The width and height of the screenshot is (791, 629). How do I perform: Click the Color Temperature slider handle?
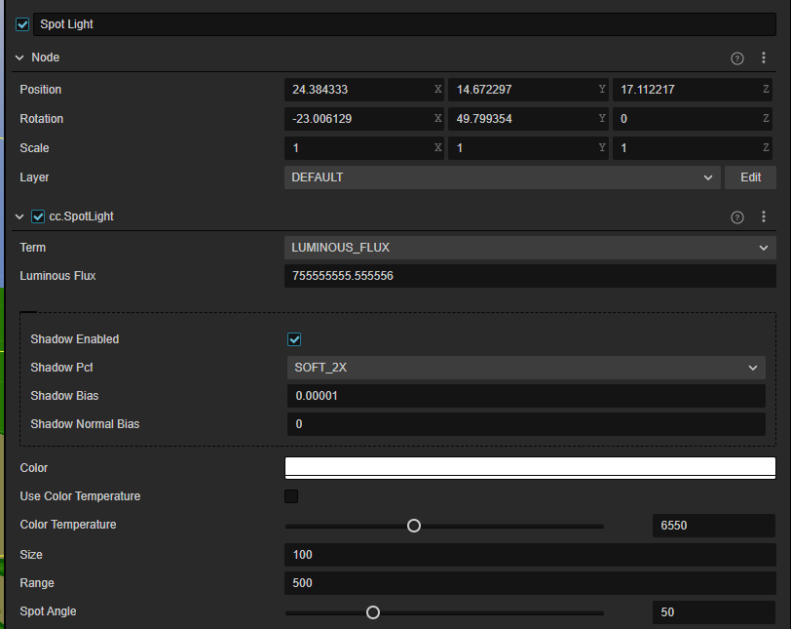[414, 526]
